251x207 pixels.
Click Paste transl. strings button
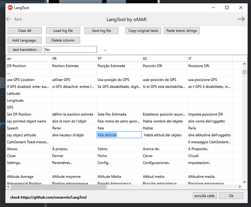(x=181, y=31)
